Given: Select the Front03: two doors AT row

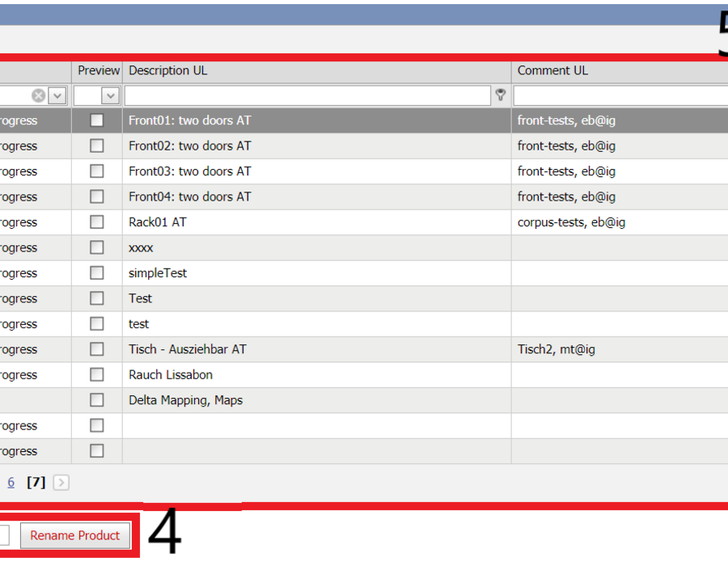Looking at the screenshot, I should tap(189, 171).
